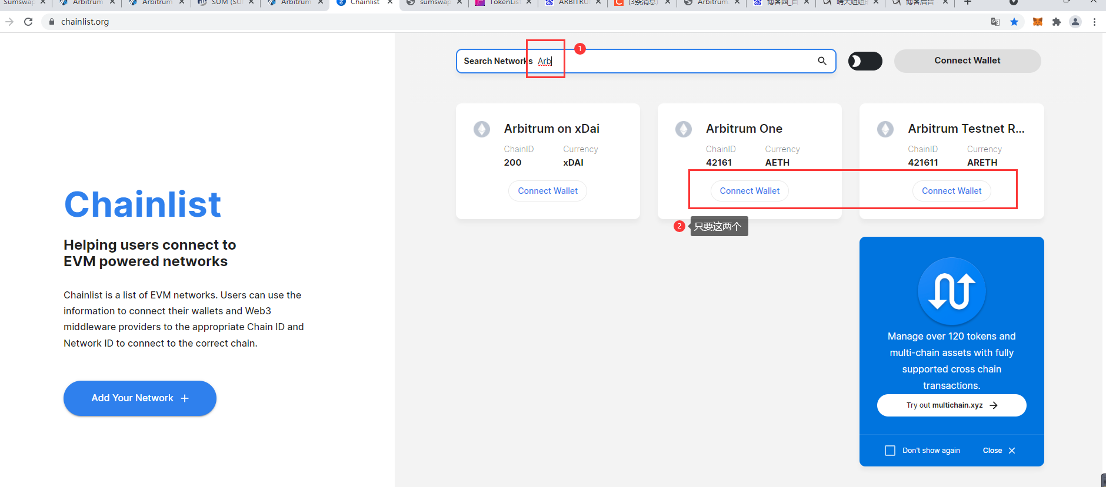Click the bookmark star icon
The height and width of the screenshot is (487, 1106).
[1014, 22]
